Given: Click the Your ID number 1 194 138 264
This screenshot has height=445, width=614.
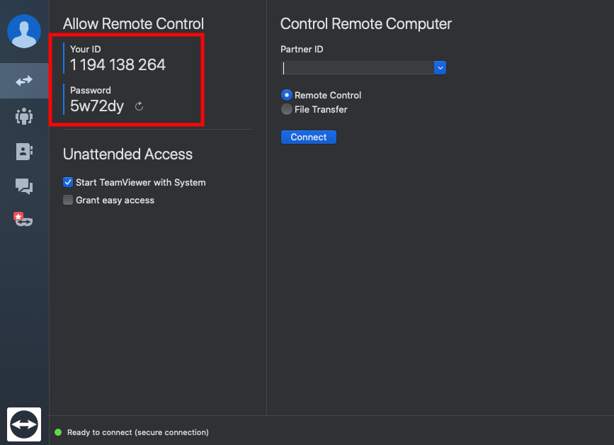Looking at the screenshot, I should click(118, 64).
